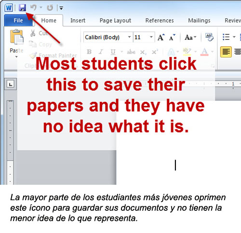Click the horizontal ruler near the 1 mark

233,84
